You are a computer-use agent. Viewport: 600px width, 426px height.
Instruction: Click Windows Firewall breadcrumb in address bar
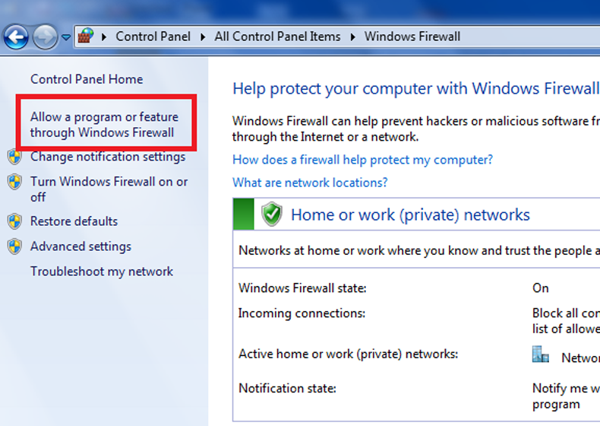412,37
